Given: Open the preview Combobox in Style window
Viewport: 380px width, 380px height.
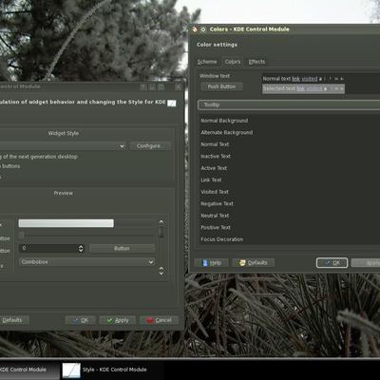Looking at the screenshot, I should [86, 262].
